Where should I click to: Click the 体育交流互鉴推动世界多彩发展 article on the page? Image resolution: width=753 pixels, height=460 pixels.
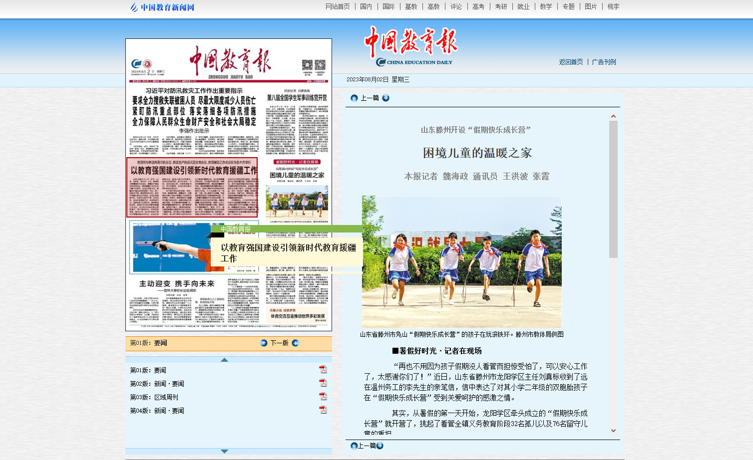coord(297,316)
